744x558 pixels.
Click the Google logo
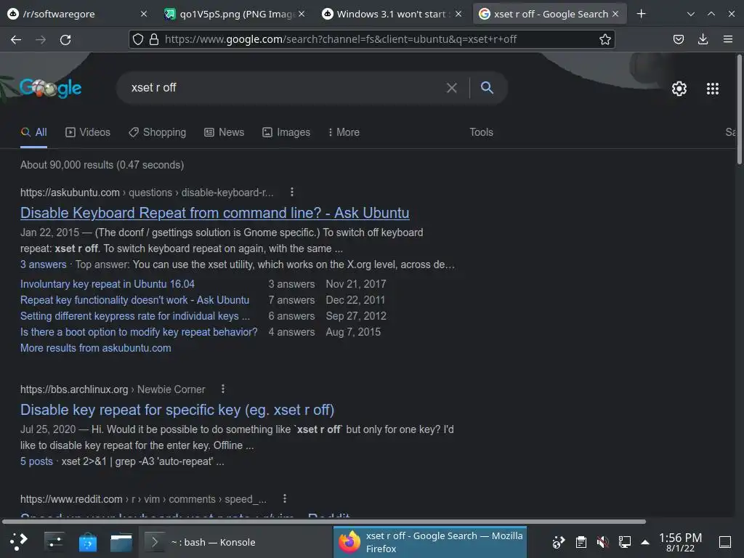(x=51, y=88)
